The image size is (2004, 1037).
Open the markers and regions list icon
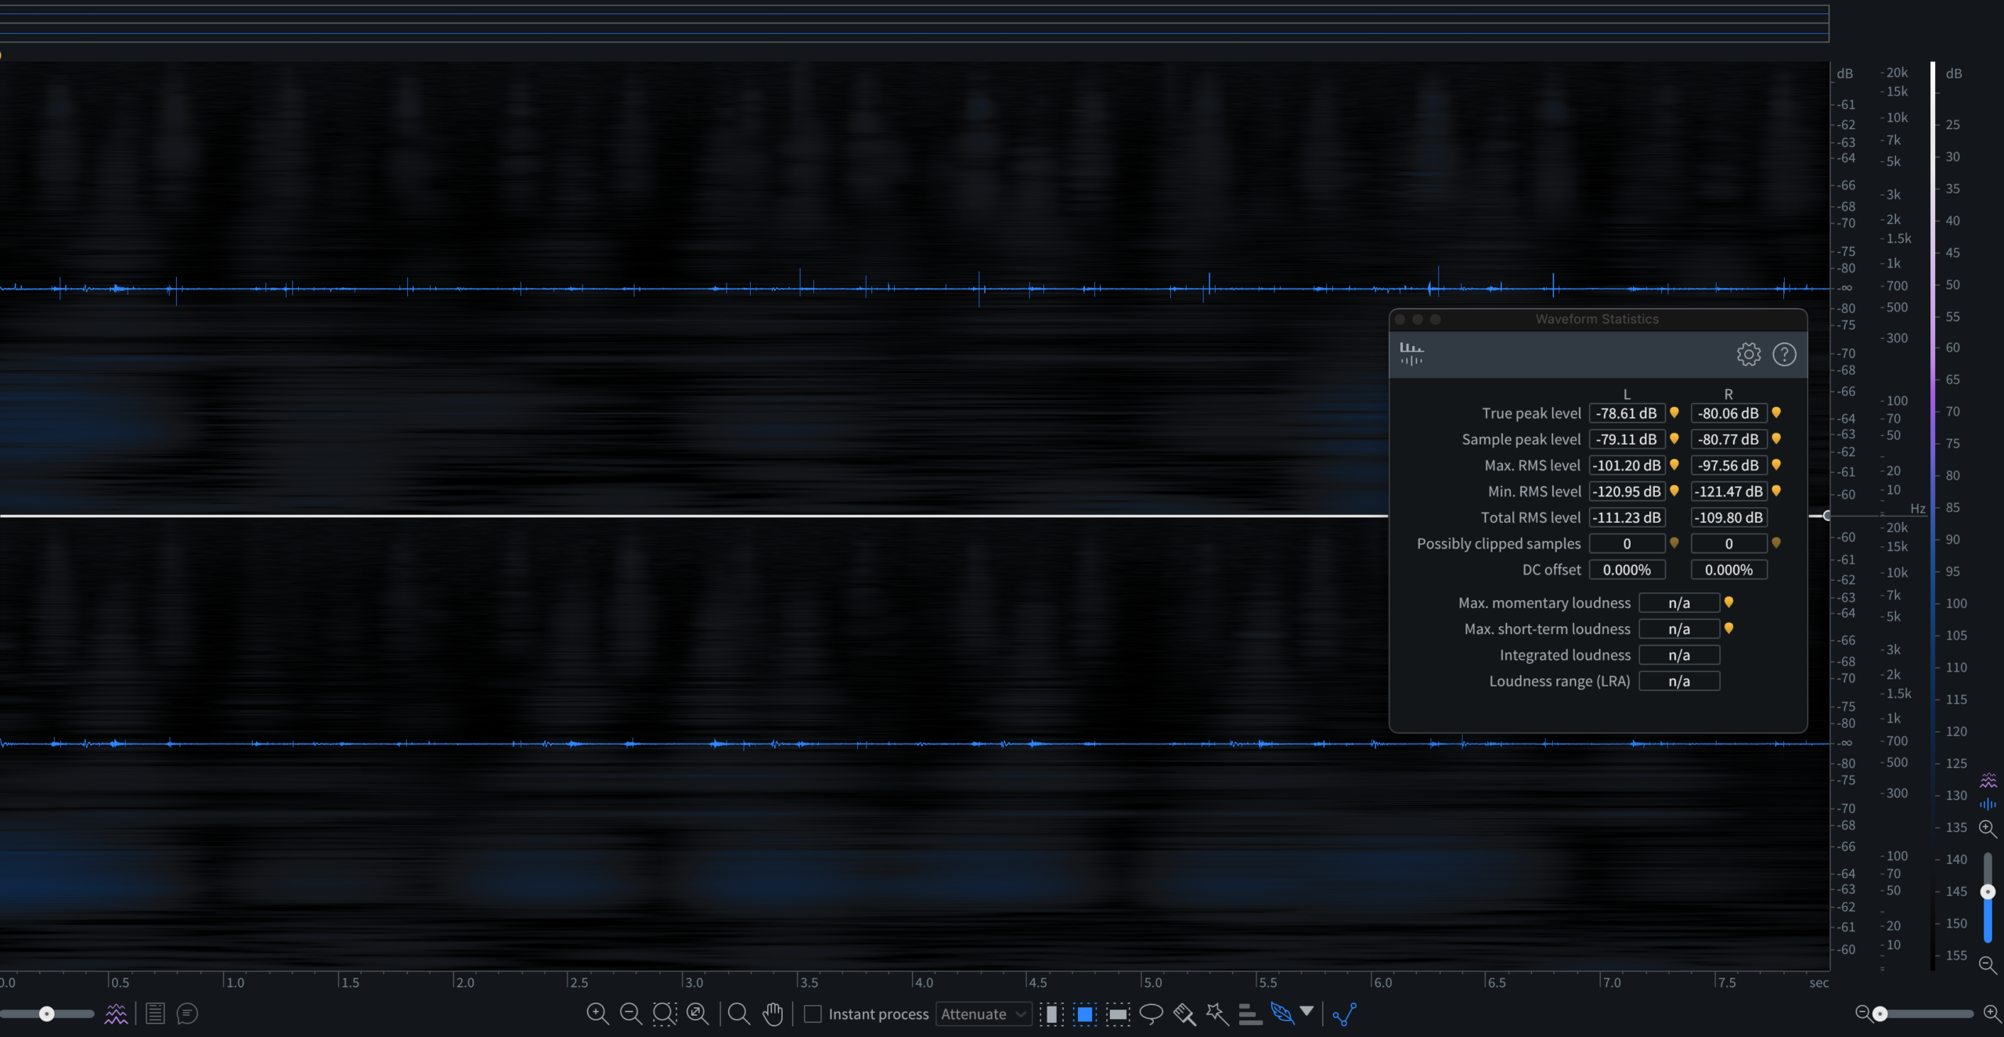pos(155,1014)
